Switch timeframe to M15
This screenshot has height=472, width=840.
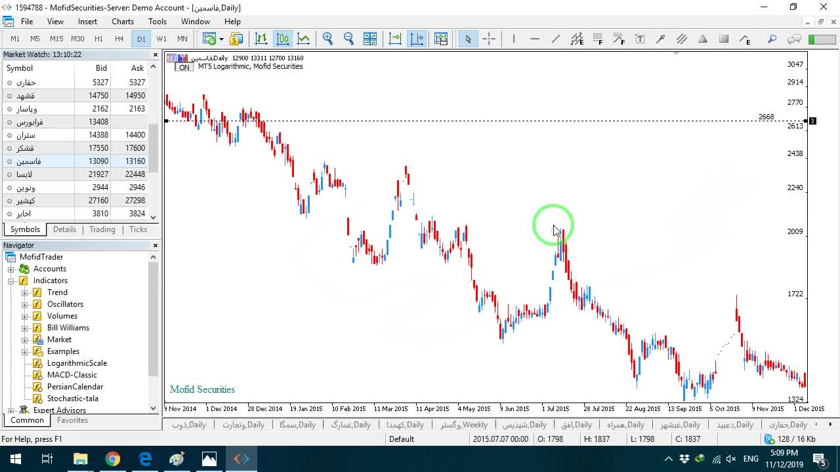click(x=56, y=39)
